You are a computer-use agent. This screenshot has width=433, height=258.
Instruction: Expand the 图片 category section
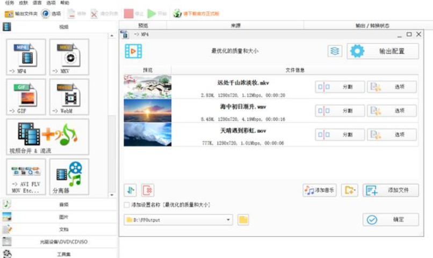click(59, 217)
